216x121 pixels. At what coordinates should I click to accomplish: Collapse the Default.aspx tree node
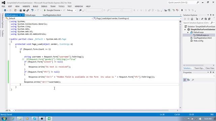point(188,32)
